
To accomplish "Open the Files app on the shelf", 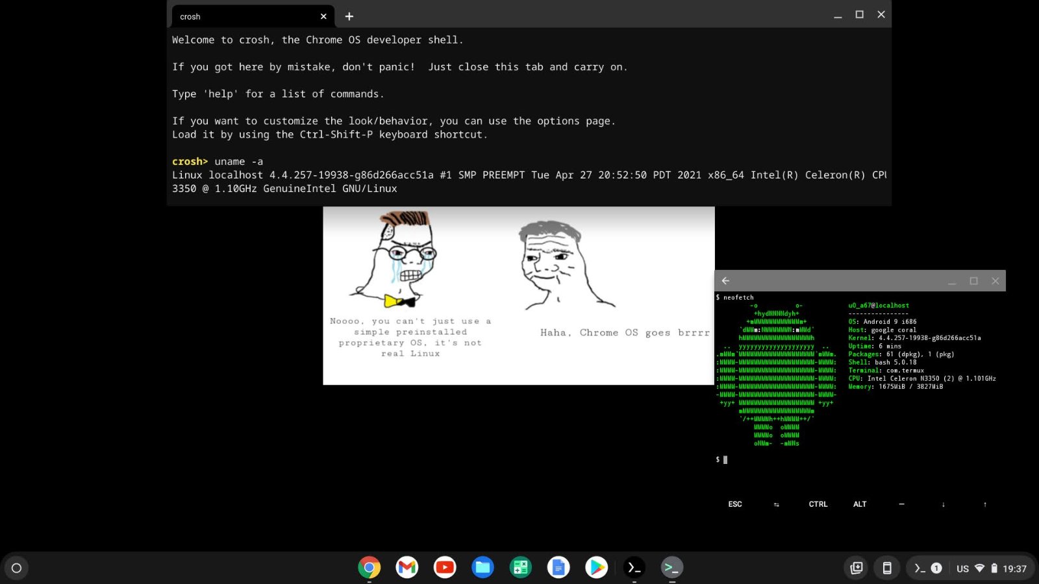I will point(482,568).
